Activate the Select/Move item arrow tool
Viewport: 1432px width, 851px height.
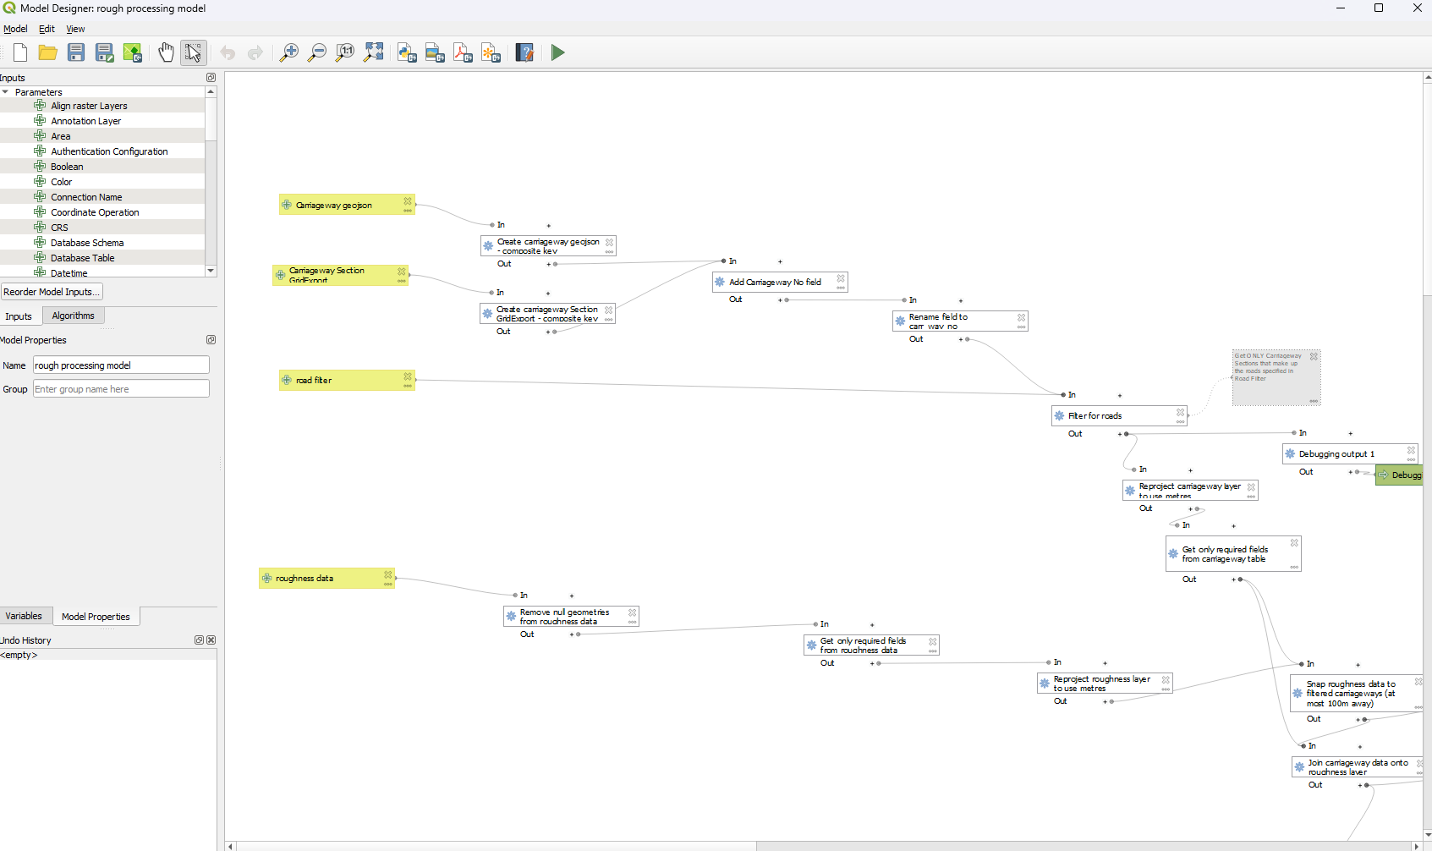click(194, 52)
